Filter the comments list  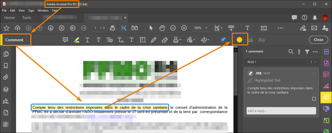(x=307, y=51)
